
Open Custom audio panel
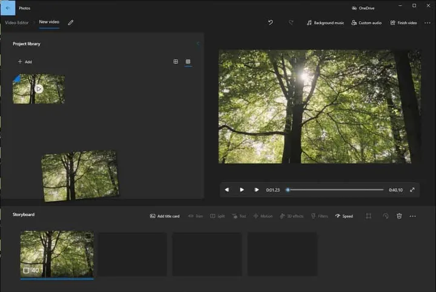tap(366, 22)
